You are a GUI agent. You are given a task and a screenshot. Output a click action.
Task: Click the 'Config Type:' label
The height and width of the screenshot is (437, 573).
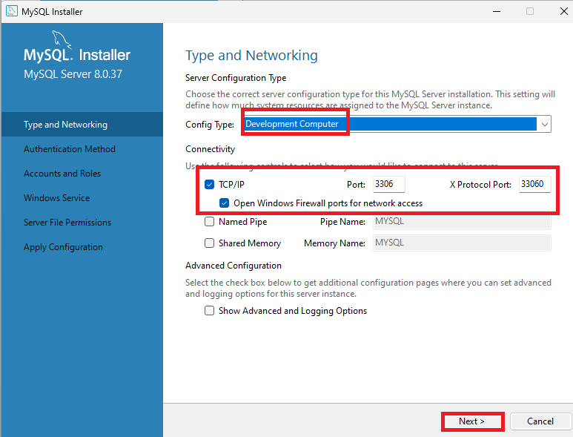[x=210, y=125]
